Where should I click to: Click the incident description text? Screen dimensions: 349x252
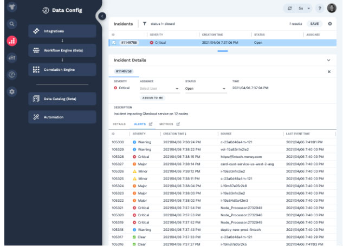click(x=151, y=114)
